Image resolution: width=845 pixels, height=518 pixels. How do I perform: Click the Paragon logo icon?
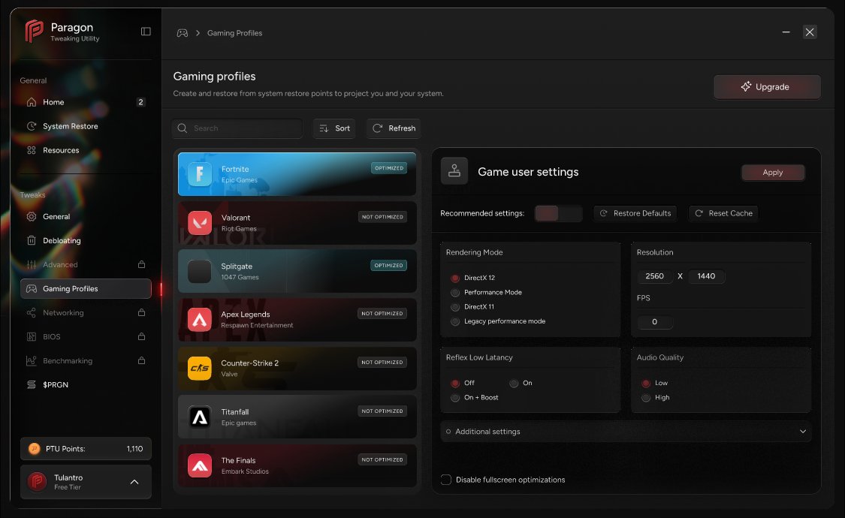(34, 32)
